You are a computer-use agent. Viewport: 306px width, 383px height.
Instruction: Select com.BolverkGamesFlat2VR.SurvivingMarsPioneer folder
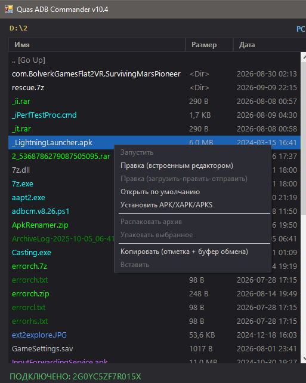pyautogui.click(x=154, y=74)
